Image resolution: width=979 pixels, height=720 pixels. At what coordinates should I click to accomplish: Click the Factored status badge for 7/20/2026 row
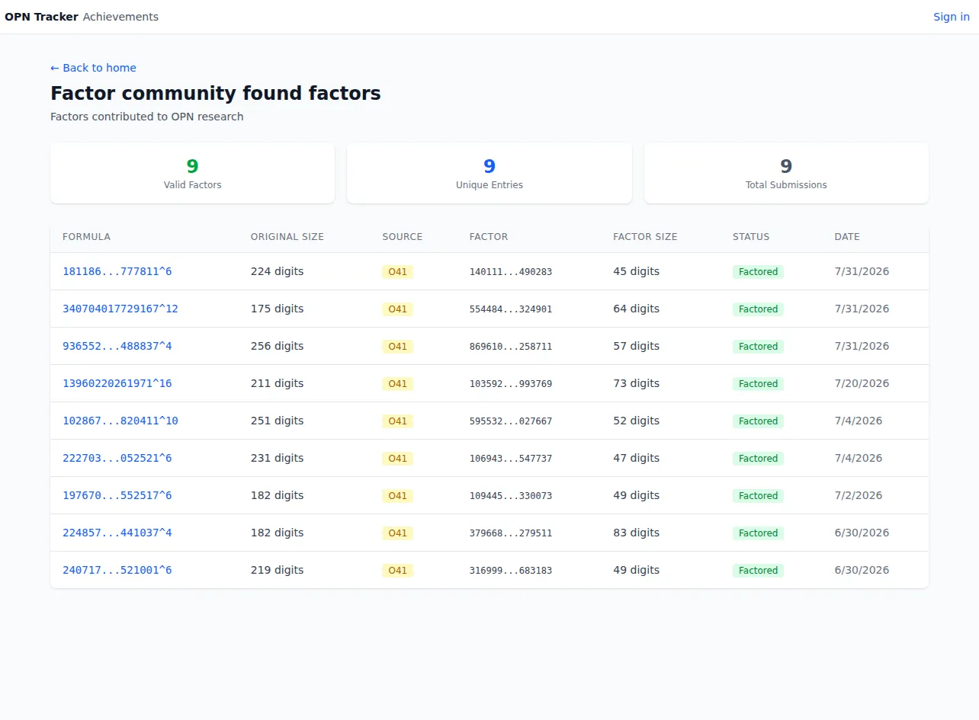pyautogui.click(x=758, y=384)
